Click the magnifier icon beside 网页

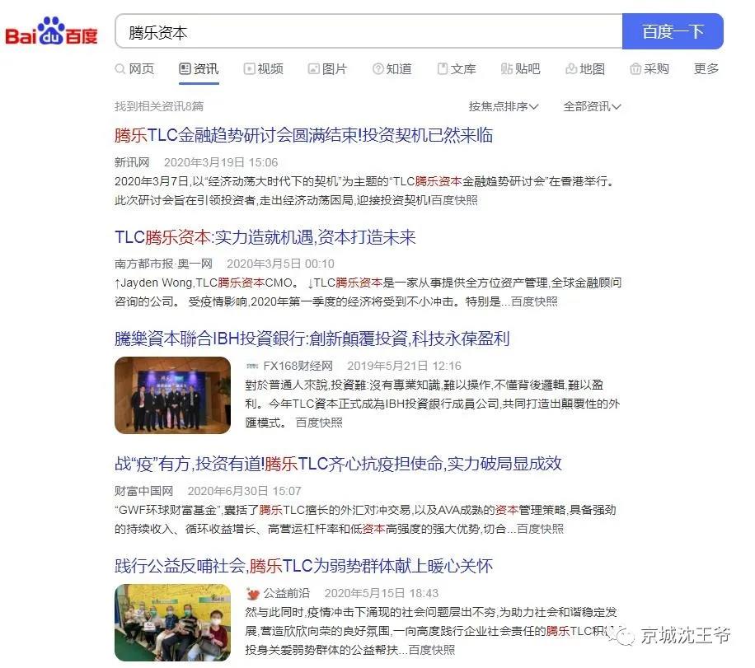(x=120, y=69)
